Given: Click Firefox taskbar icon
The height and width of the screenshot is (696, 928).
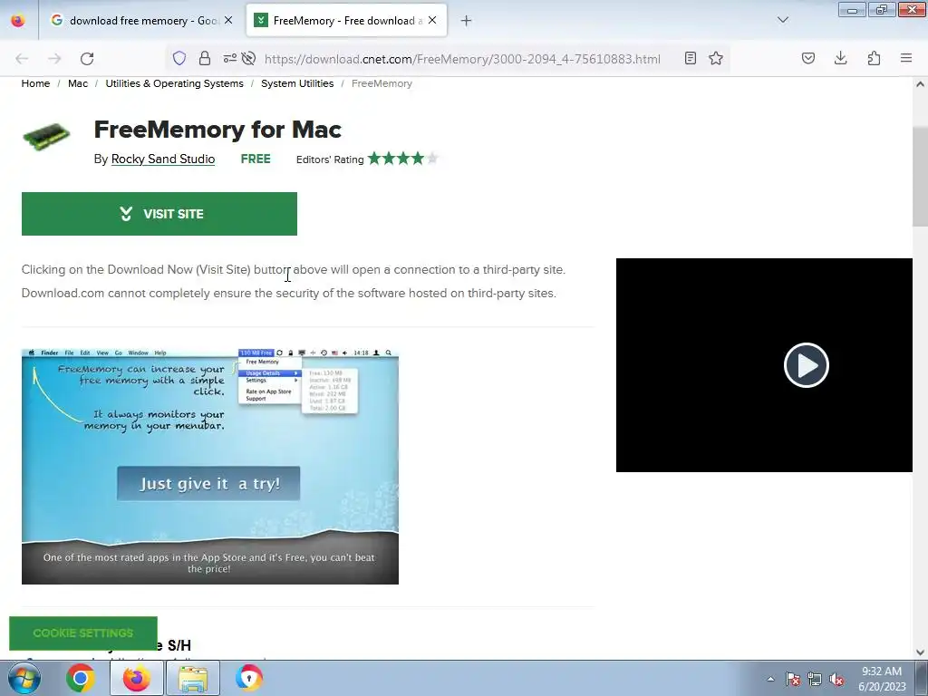Looking at the screenshot, I should coord(137,678).
